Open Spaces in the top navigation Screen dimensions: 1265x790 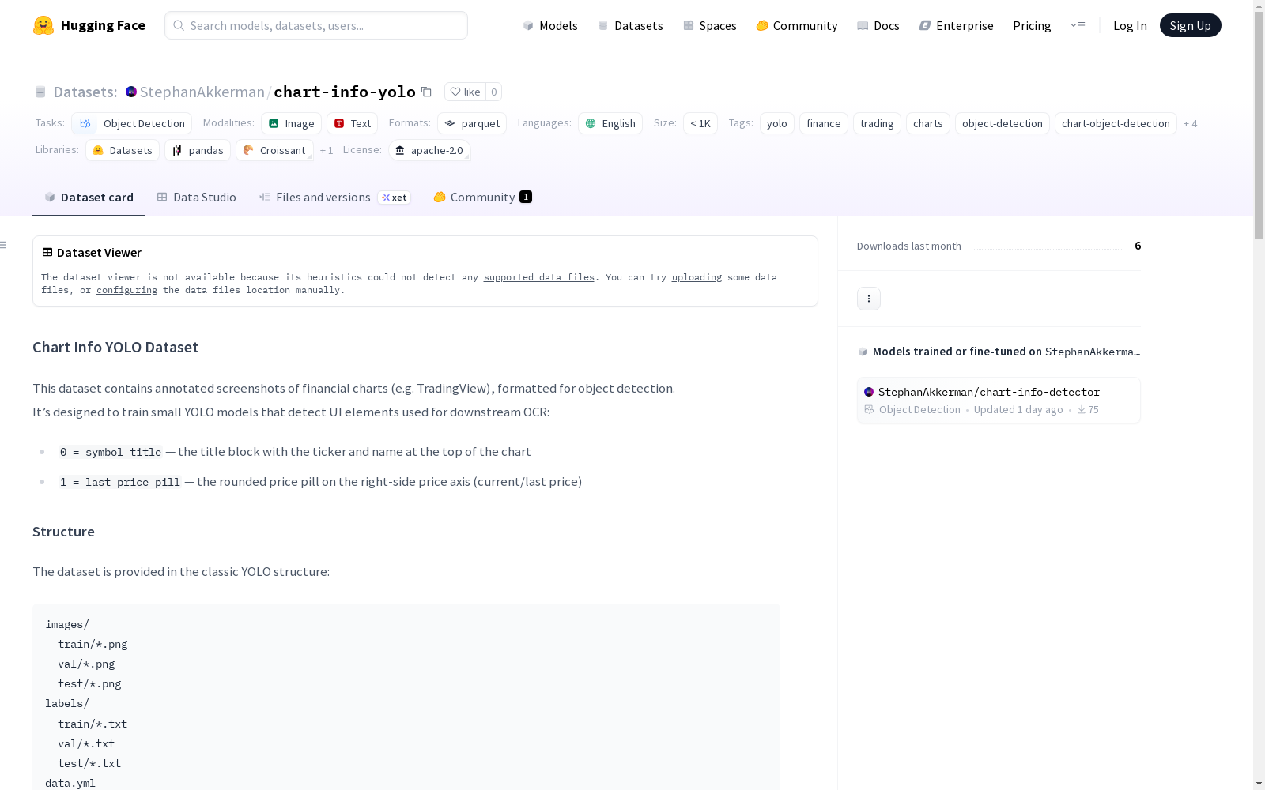[709, 25]
